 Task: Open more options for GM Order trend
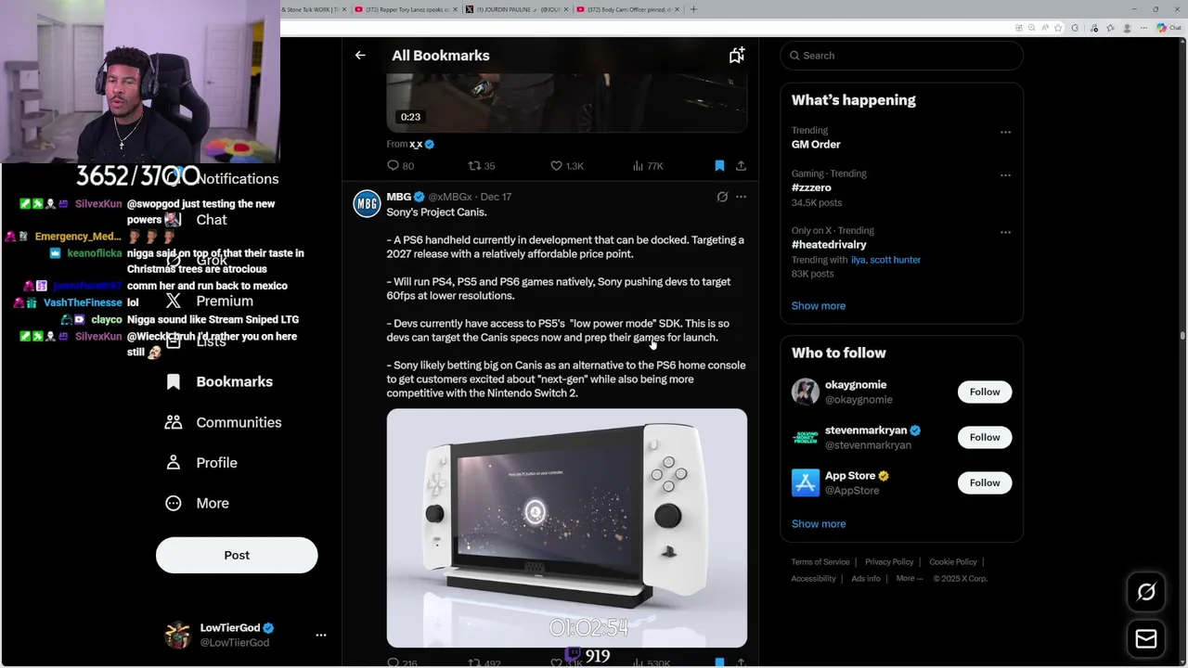[x=1005, y=133]
